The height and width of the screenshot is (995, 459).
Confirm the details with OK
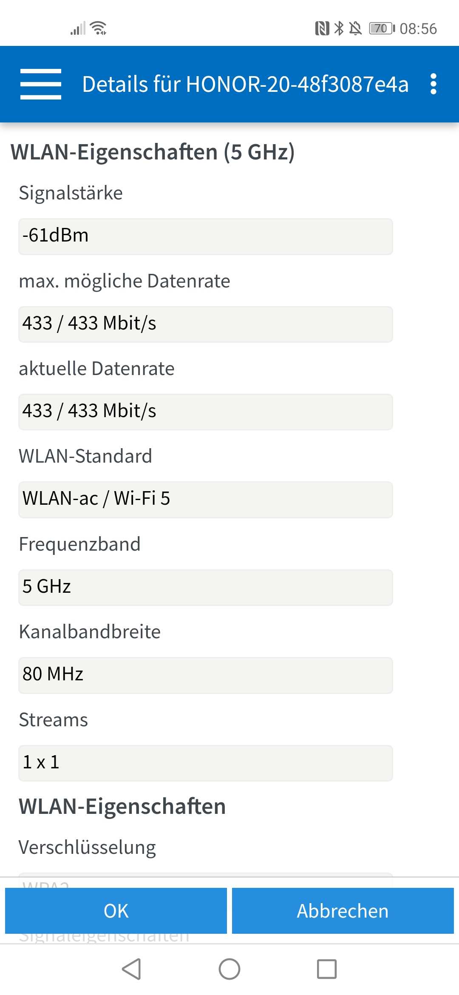pos(116,911)
